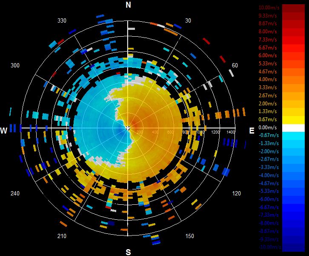Click the -5.33m/s legend label
This screenshot has width=309, height=256.
coord(269,191)
